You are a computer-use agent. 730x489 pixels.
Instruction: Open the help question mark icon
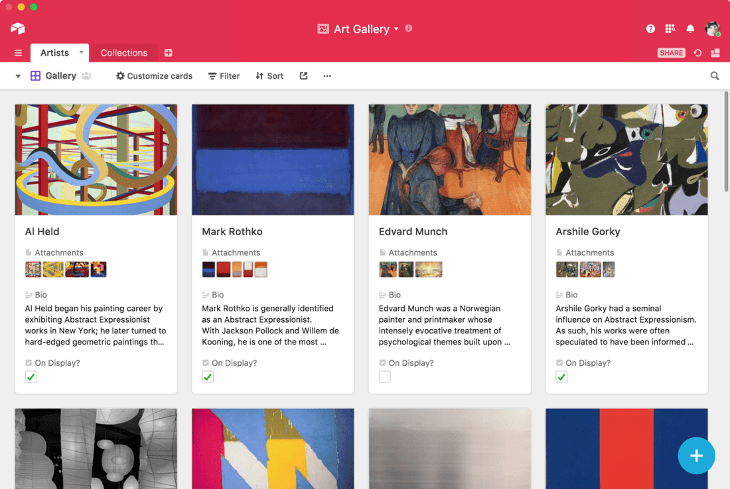(x=650, y=28)
